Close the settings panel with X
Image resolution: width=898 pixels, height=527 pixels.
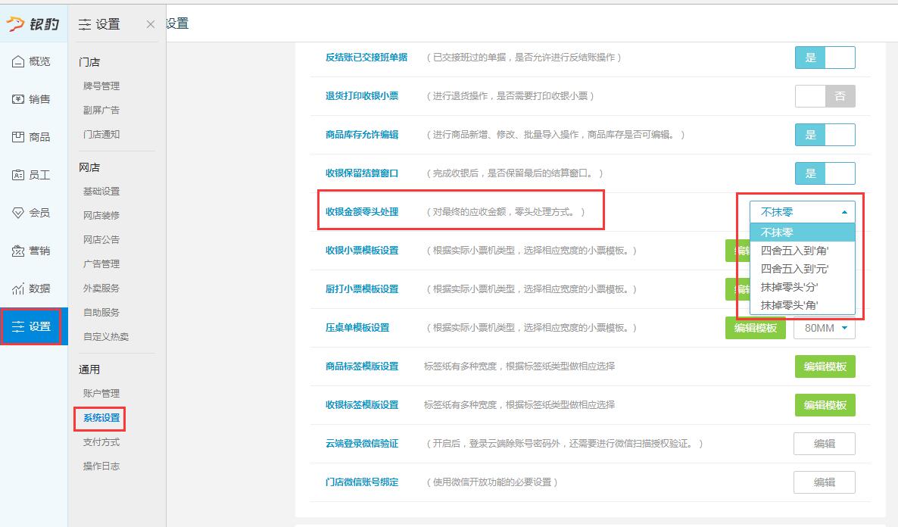point(150,24)
